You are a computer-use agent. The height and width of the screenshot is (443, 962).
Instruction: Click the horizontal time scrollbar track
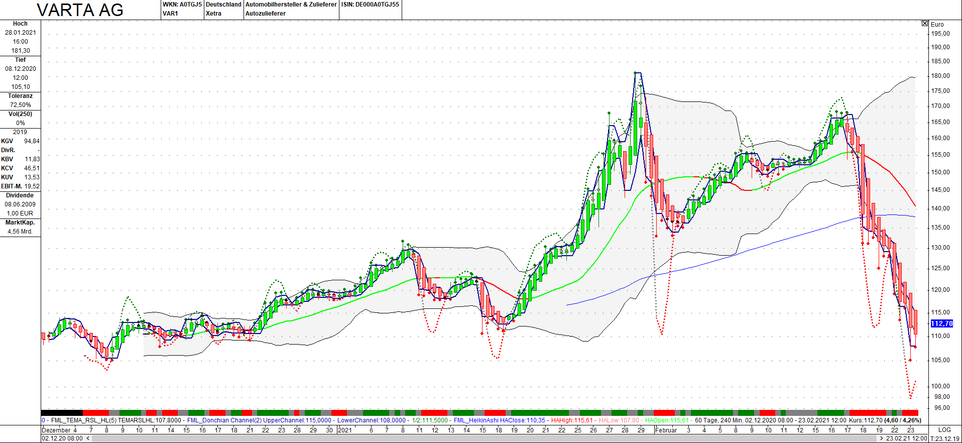click(x=485, y=438)
